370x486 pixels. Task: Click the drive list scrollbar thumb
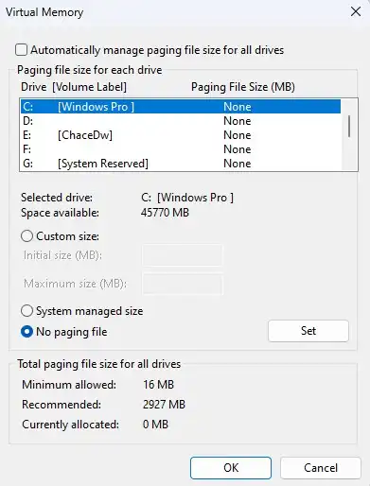click(349, 126)
